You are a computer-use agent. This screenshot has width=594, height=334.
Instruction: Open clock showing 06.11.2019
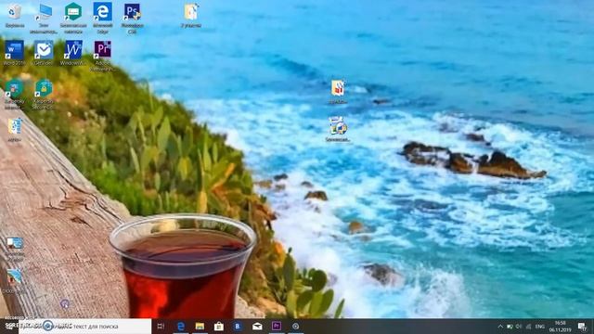click(561, 327)
